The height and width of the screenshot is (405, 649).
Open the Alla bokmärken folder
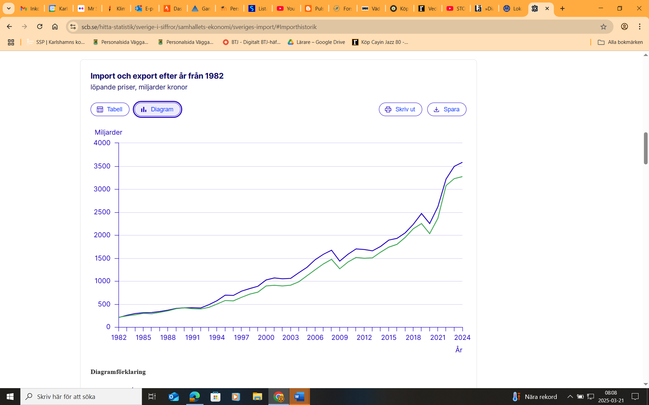point(620,42)
